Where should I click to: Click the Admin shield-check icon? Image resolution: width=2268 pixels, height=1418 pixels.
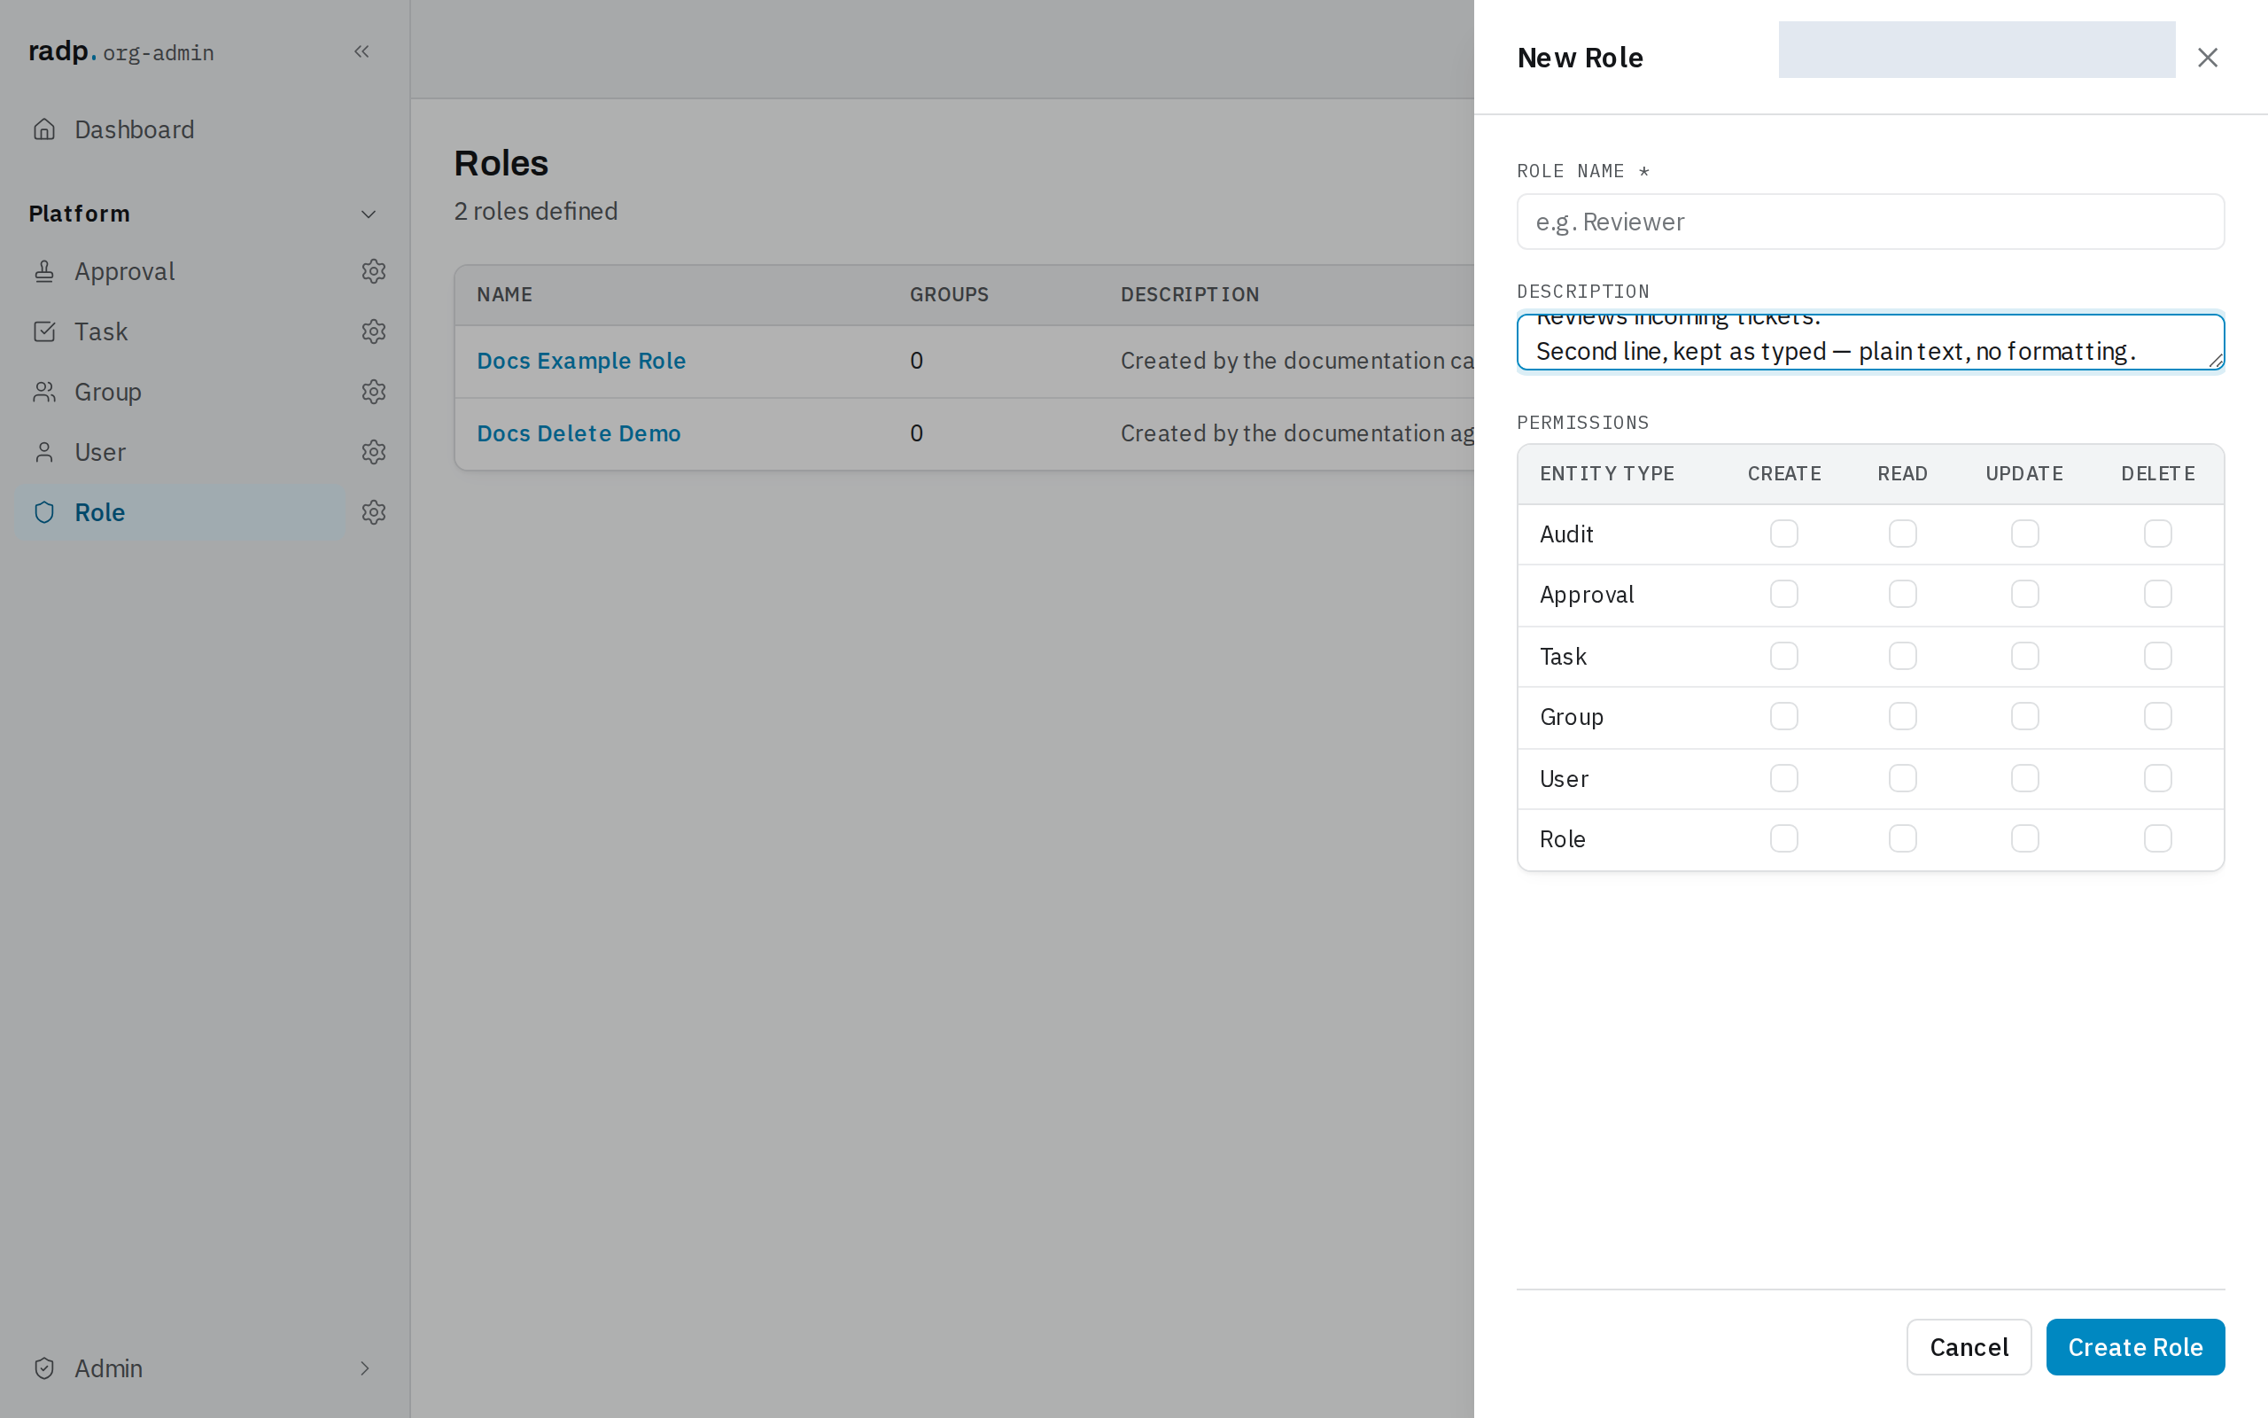pyautogui.click(x=44, y=1368)
